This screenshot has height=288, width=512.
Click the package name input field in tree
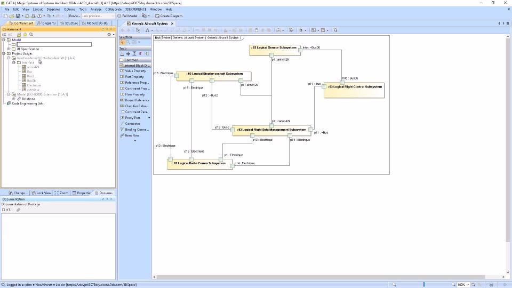[54, 44]
